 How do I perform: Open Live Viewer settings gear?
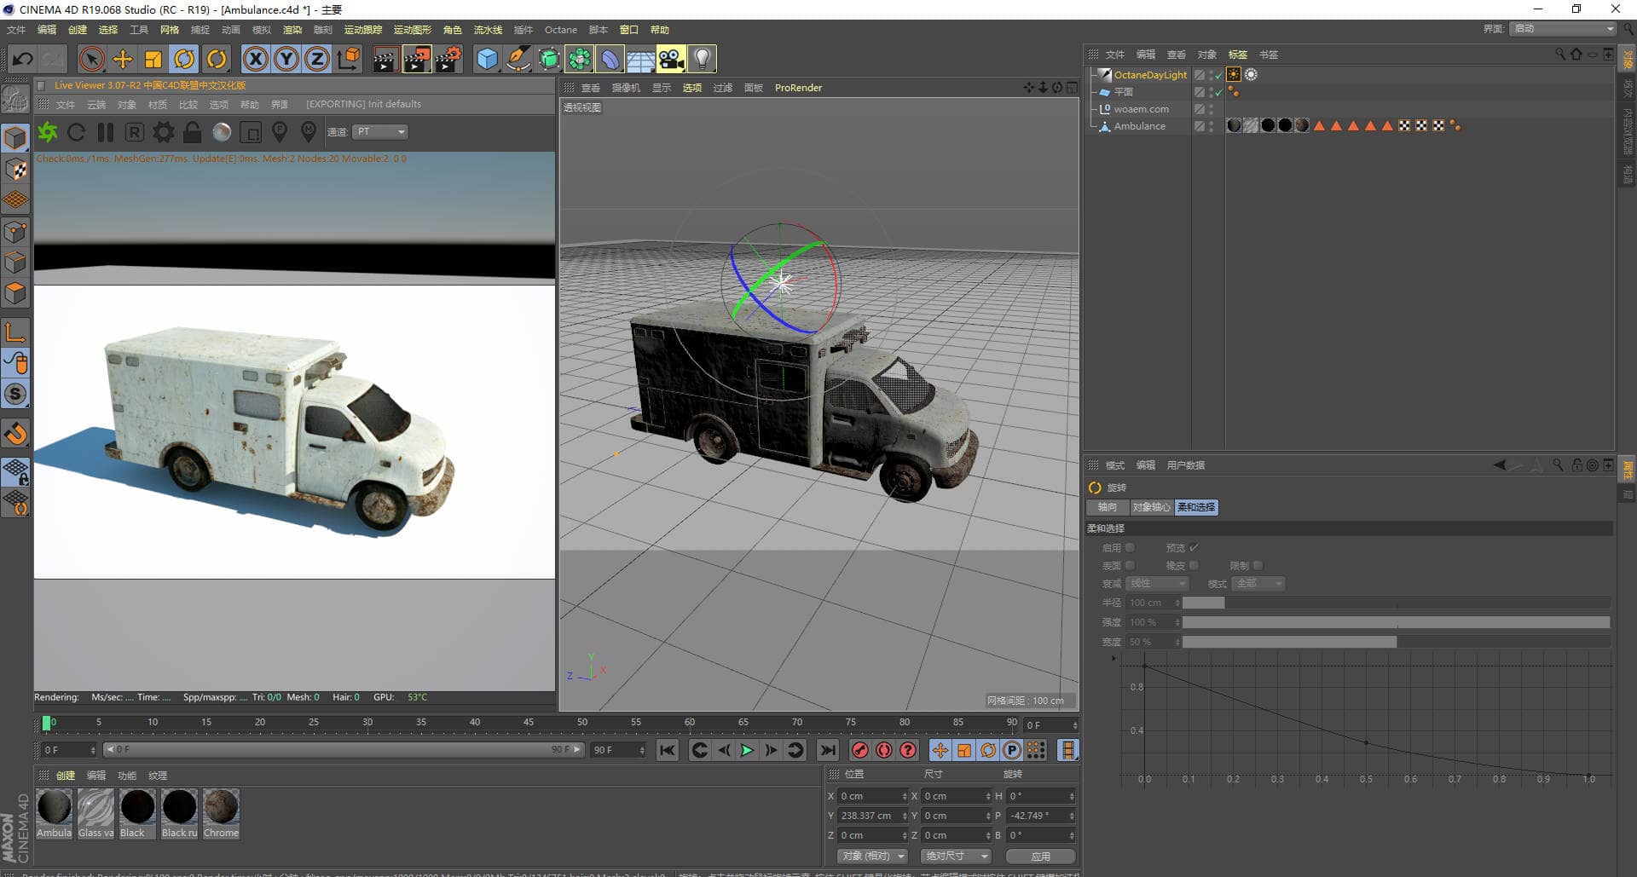pos(164,132)
